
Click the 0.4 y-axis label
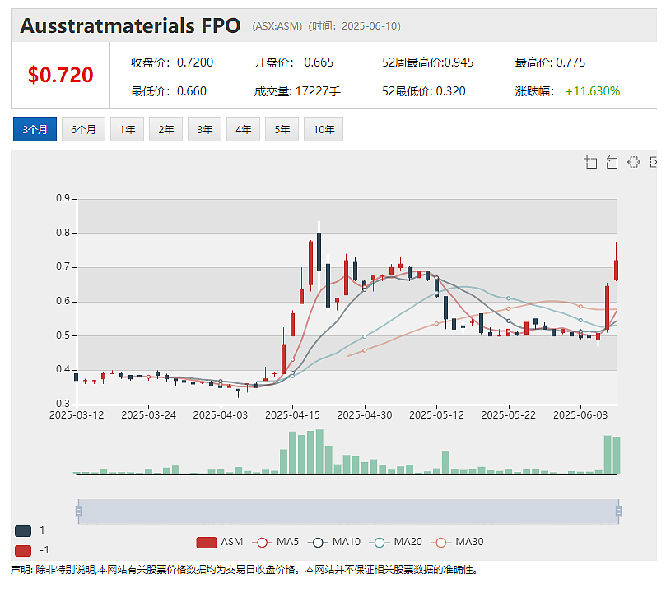63,369
